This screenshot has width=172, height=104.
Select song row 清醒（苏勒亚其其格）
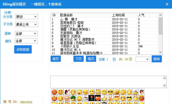[104, 29]
